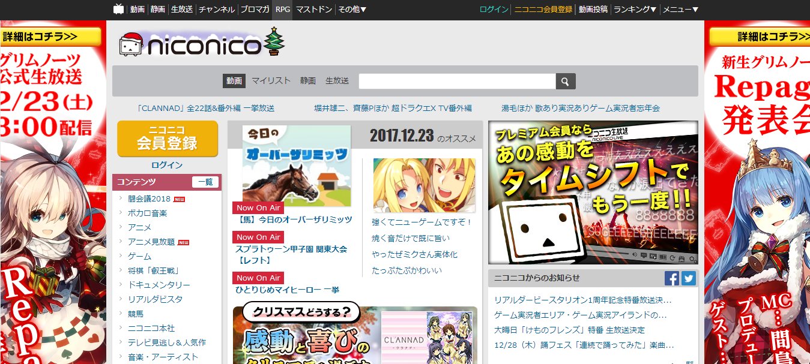The height and width of the screenshot is (364, 810).
Task: Click left 詳細はコチラ>> ad button
Action: [51, 37]
